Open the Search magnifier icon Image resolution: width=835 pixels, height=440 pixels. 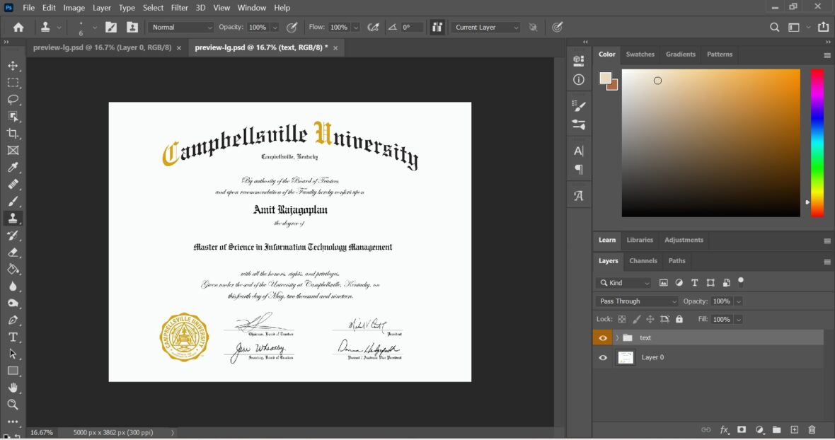click(774, 27)
